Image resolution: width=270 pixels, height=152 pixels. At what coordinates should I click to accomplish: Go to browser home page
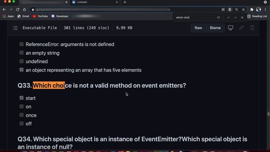(x=24, y=10)
